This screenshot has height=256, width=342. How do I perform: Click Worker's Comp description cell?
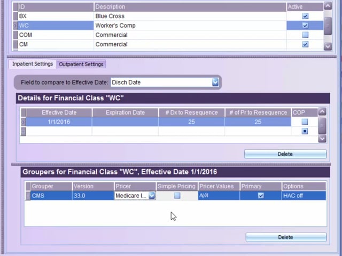coord(190,26)
